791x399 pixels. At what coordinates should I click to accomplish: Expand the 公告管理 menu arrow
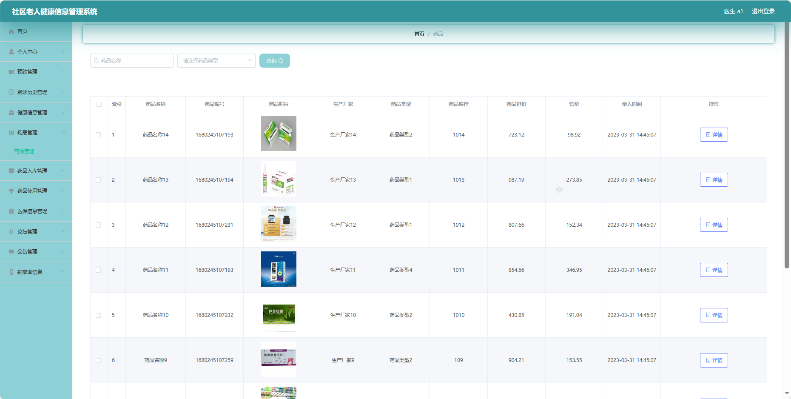click(x=63, y=251)
